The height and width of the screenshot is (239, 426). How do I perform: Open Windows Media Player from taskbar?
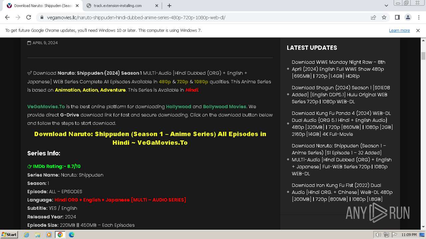pyautogui.click(x=49, y=235)
